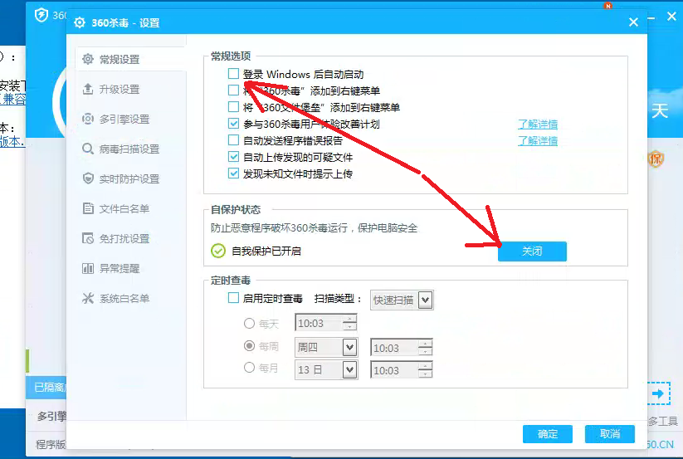This screenshot has width=683, height=459.
Task: Open 多引擎设置 engine icon
Action: (88, 119)
